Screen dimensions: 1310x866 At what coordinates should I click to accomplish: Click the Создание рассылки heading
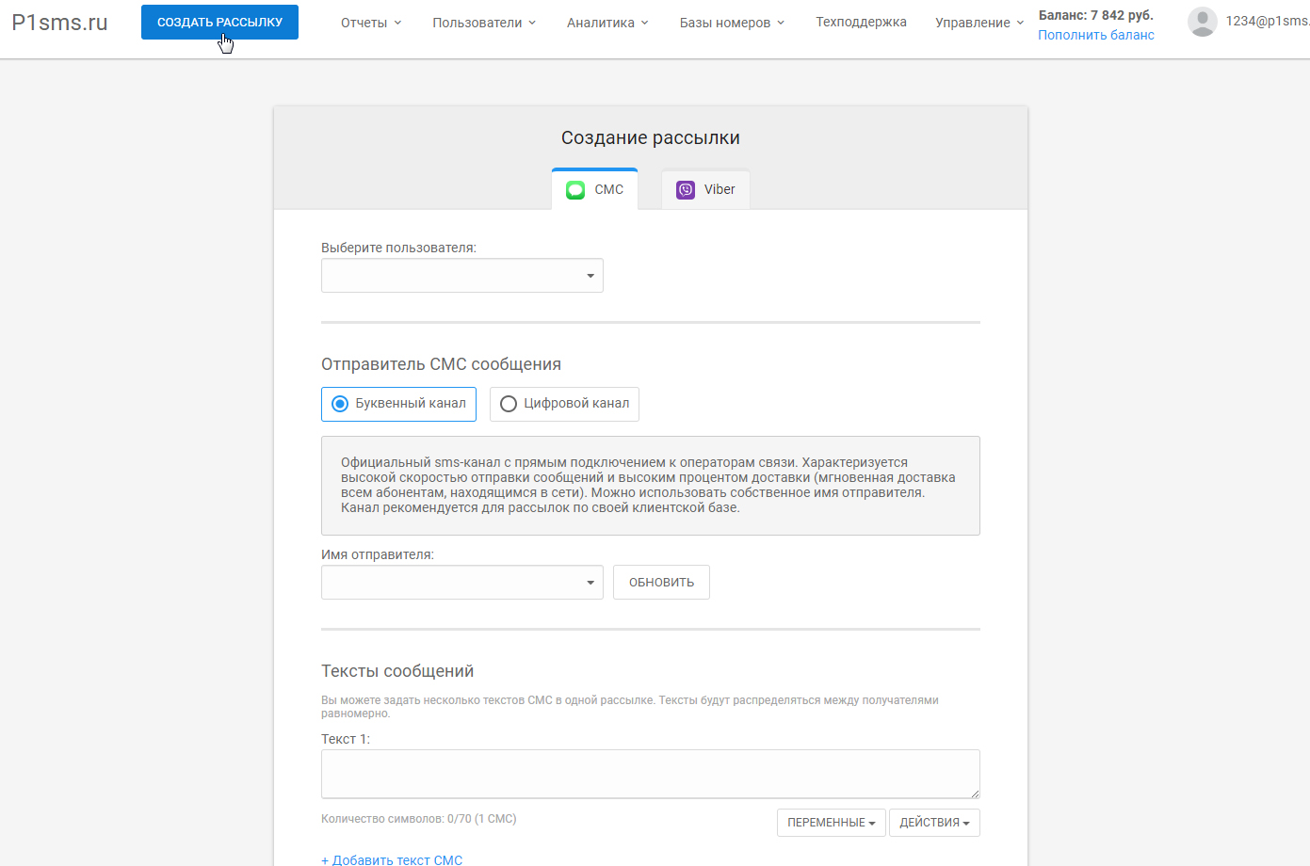pos(651,137)
